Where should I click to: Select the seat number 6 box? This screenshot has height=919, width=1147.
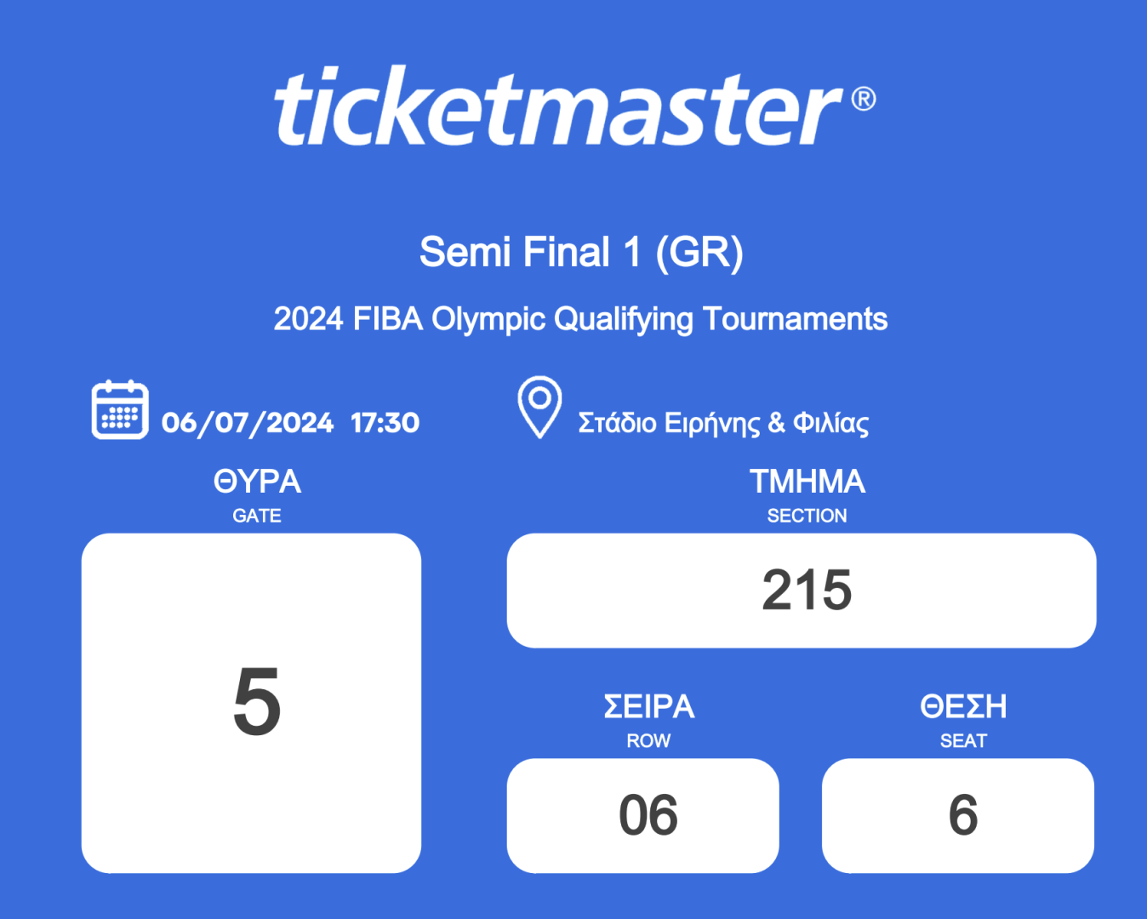click(958, 815)
